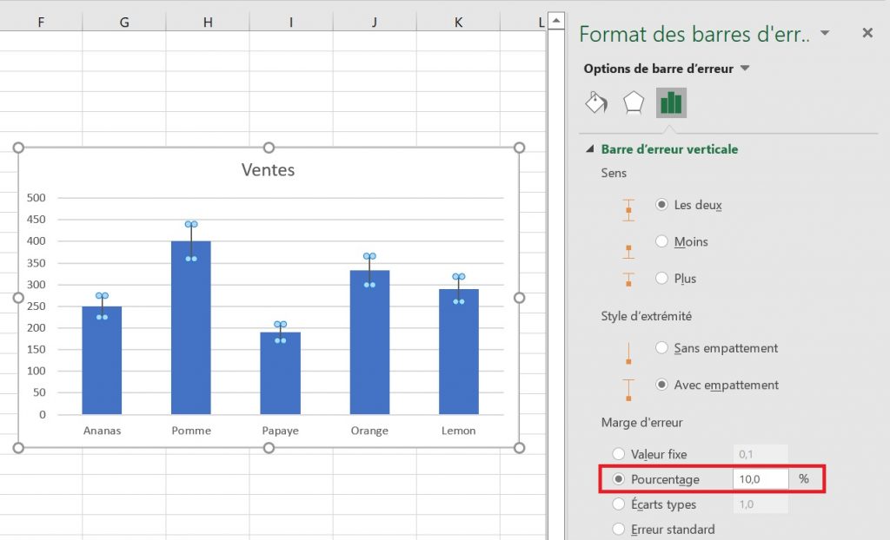Click the Plus error bar icon
Screen dimensions: 890x540
click(x=628, y=279)
